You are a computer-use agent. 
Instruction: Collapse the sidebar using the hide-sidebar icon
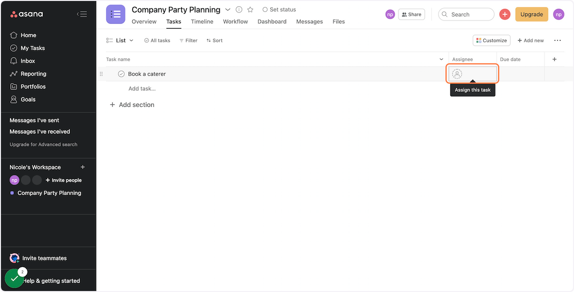point(82,14)
